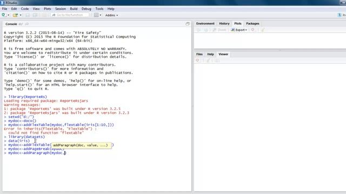Screen dimensions: 346x194
Task: Click the Viewer show in new window icon
Action: (x=217, y=60)
